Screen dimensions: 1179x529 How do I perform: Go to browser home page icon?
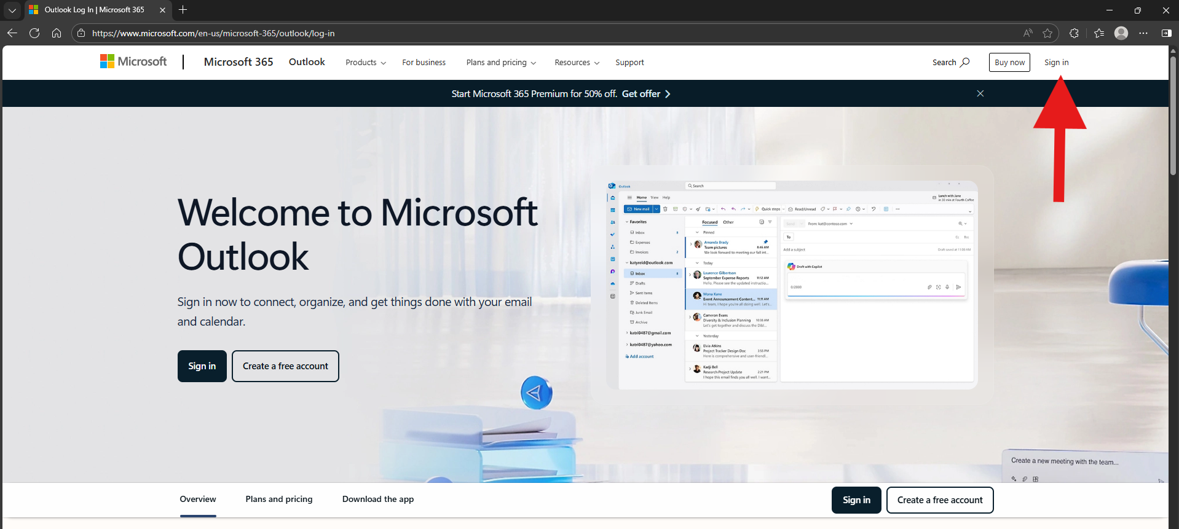tap(57, 33)
